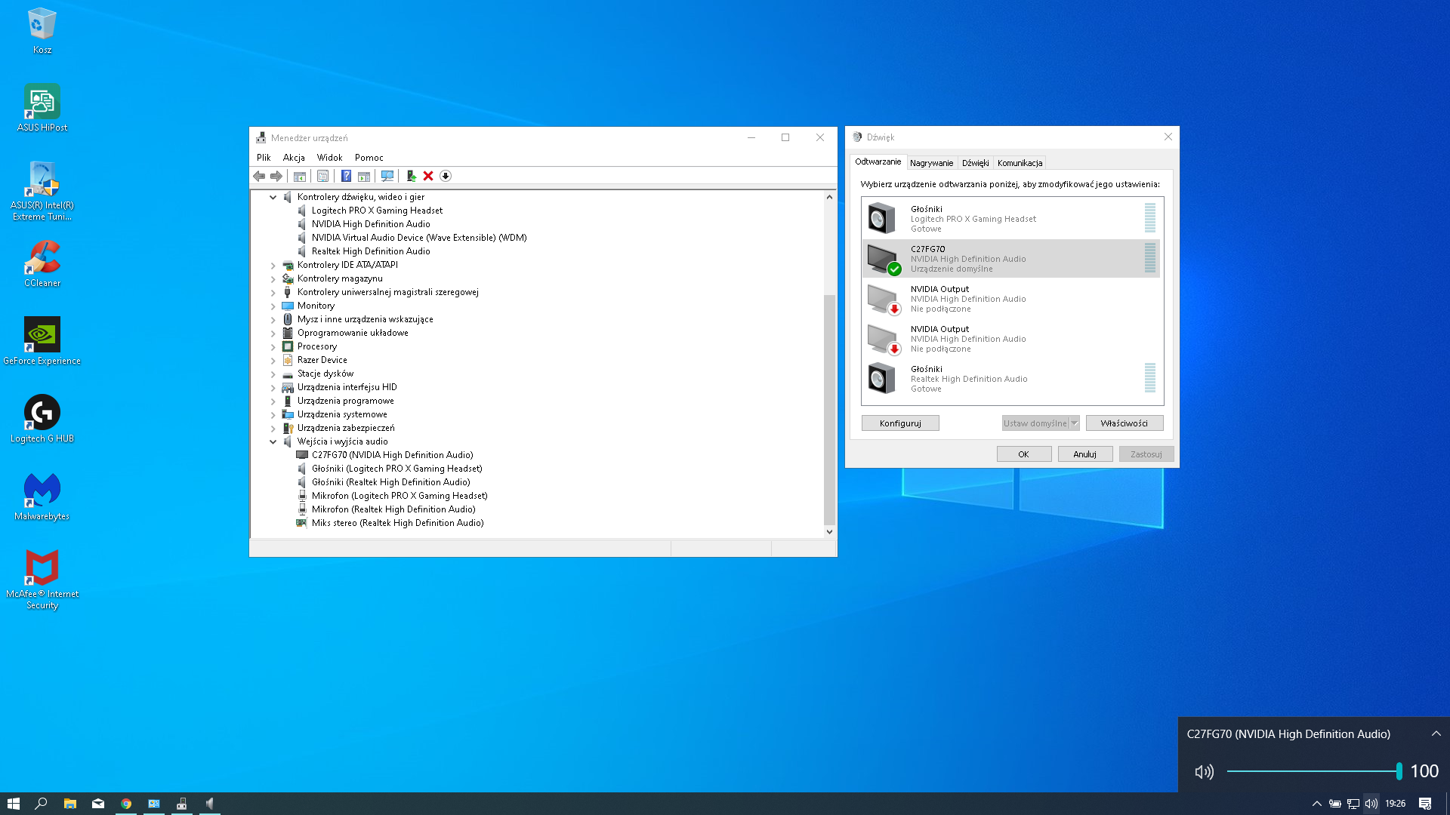Viewport: 1450px width, 815px height.
Task: Select 'Mikrofon (Realtek High Definition Audio)' entry
Action: [x=393, y=509]
